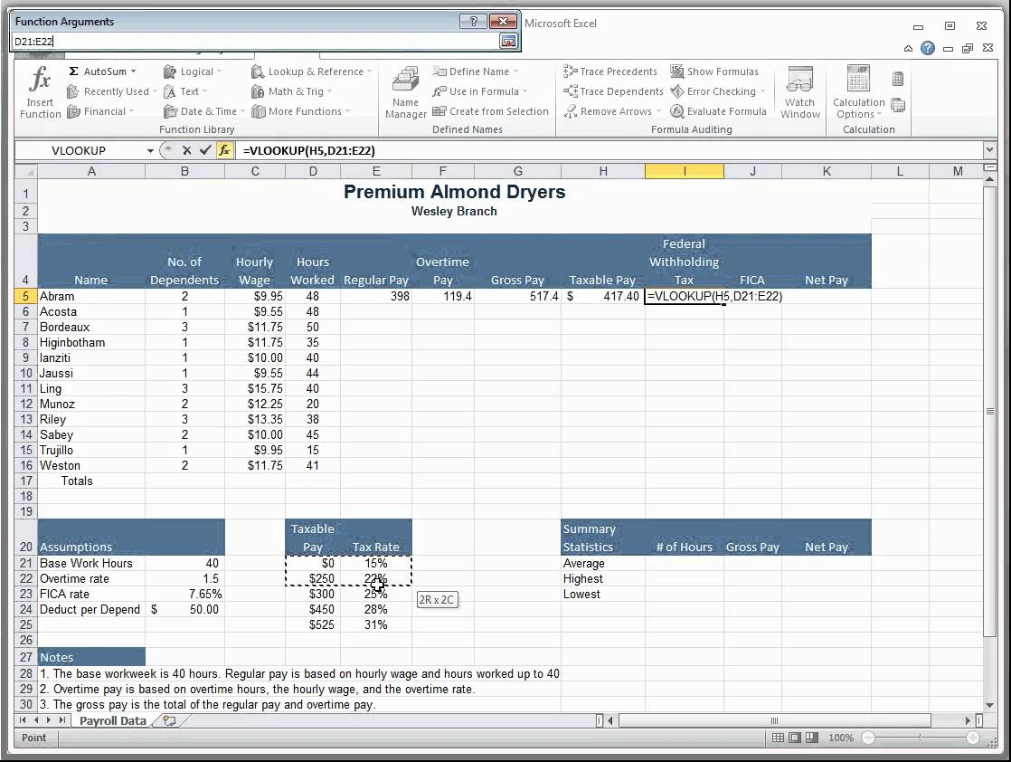Expand the AutoSum dropdown

[x=133, y=71]
